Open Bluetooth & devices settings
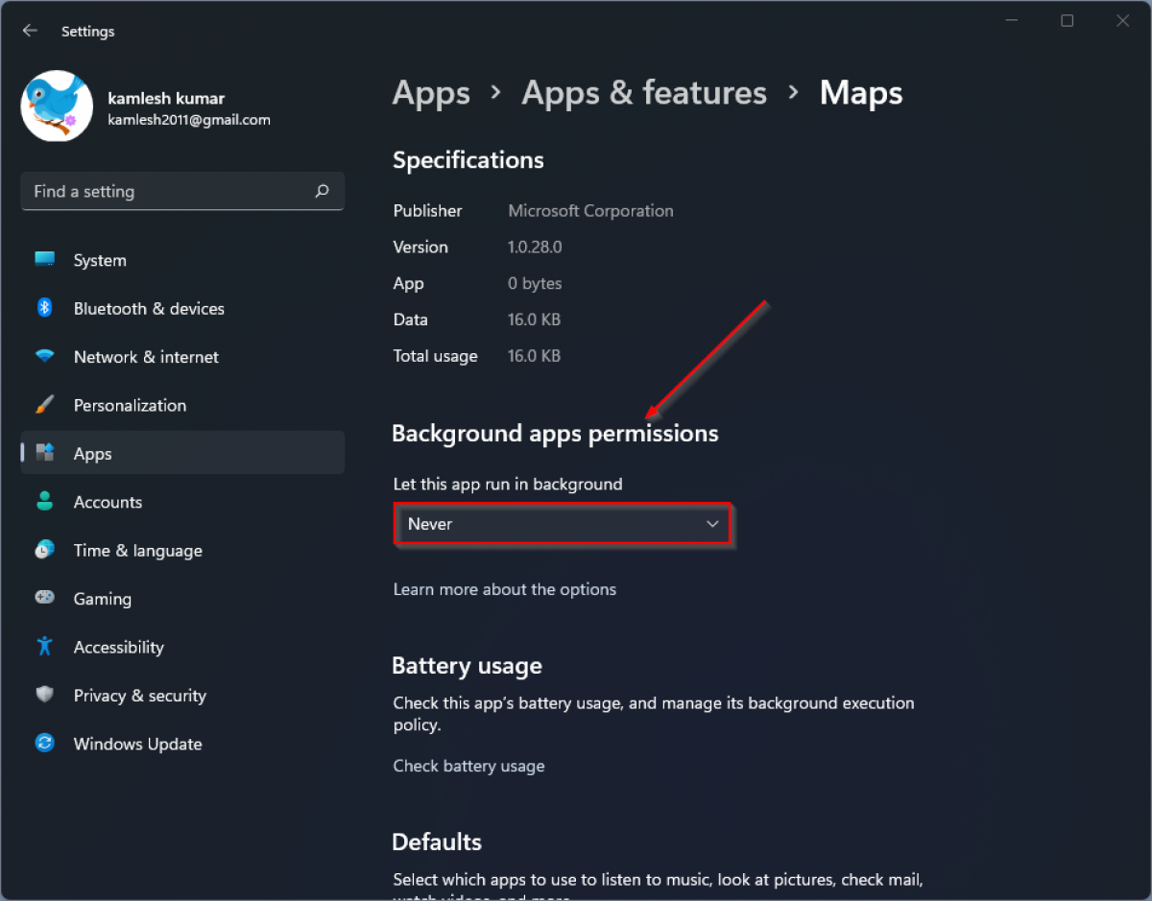This screenshot has height=901, width=1152. tap(44, 308)
